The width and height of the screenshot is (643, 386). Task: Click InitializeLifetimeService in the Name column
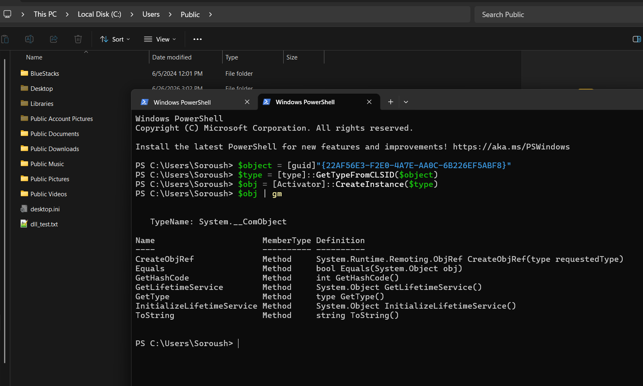[x=196, y=306]
